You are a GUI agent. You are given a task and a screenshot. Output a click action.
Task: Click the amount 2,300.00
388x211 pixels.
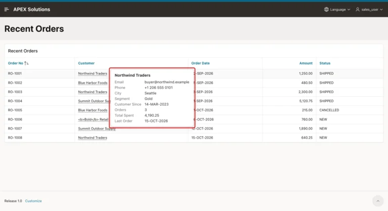(x=305, y=92)
